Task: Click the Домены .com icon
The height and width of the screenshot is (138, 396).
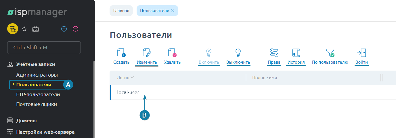Action: coord(10,121)
